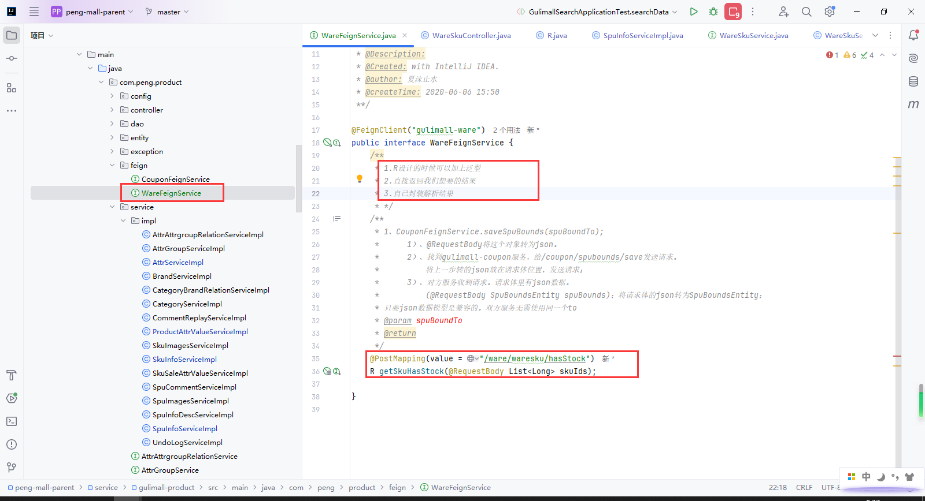Switch to WareSkuService.java tab
The height and width of the screenshot is (501, 925).
pos(748,35)
